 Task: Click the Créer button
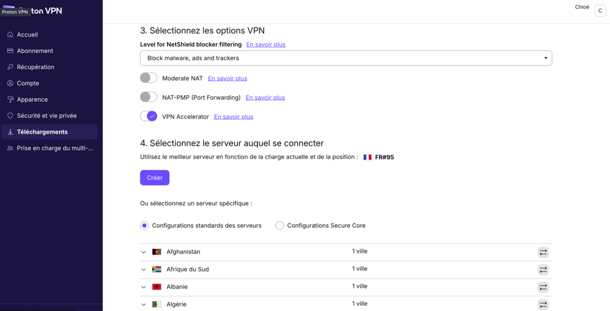pos(155,177)
